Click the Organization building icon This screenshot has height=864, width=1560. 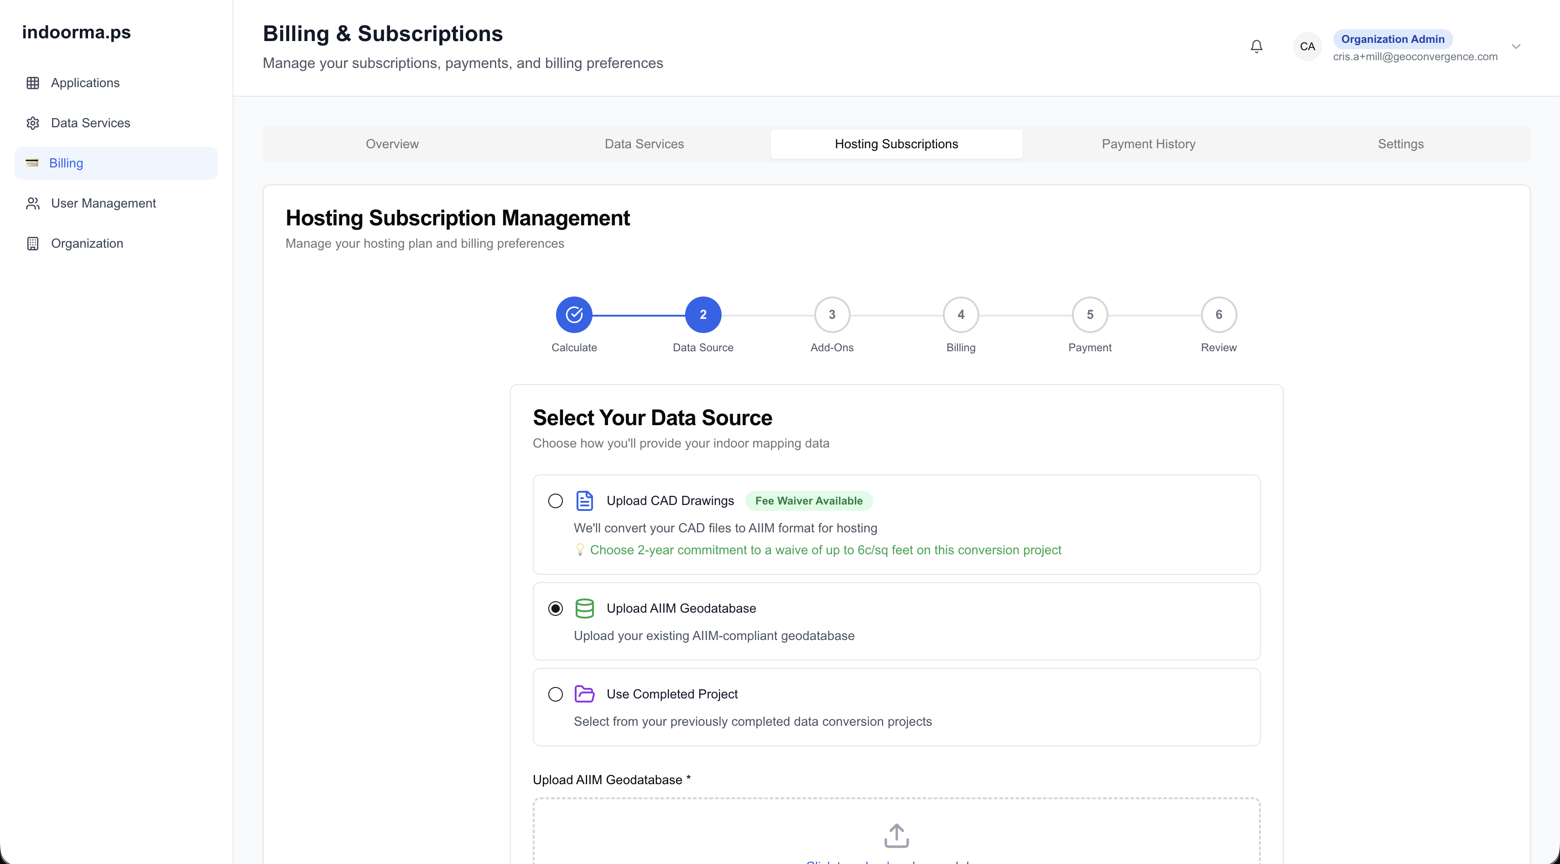click(33, 244)
